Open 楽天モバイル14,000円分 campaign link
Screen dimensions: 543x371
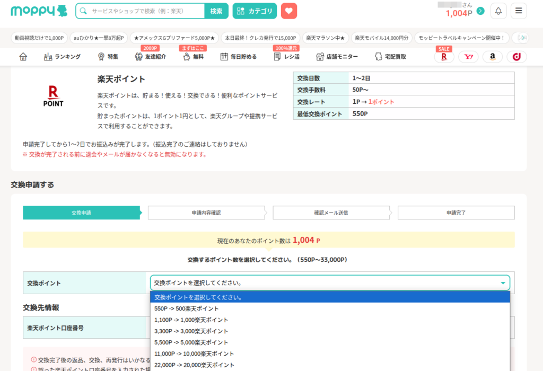click(x=382, y=38)
